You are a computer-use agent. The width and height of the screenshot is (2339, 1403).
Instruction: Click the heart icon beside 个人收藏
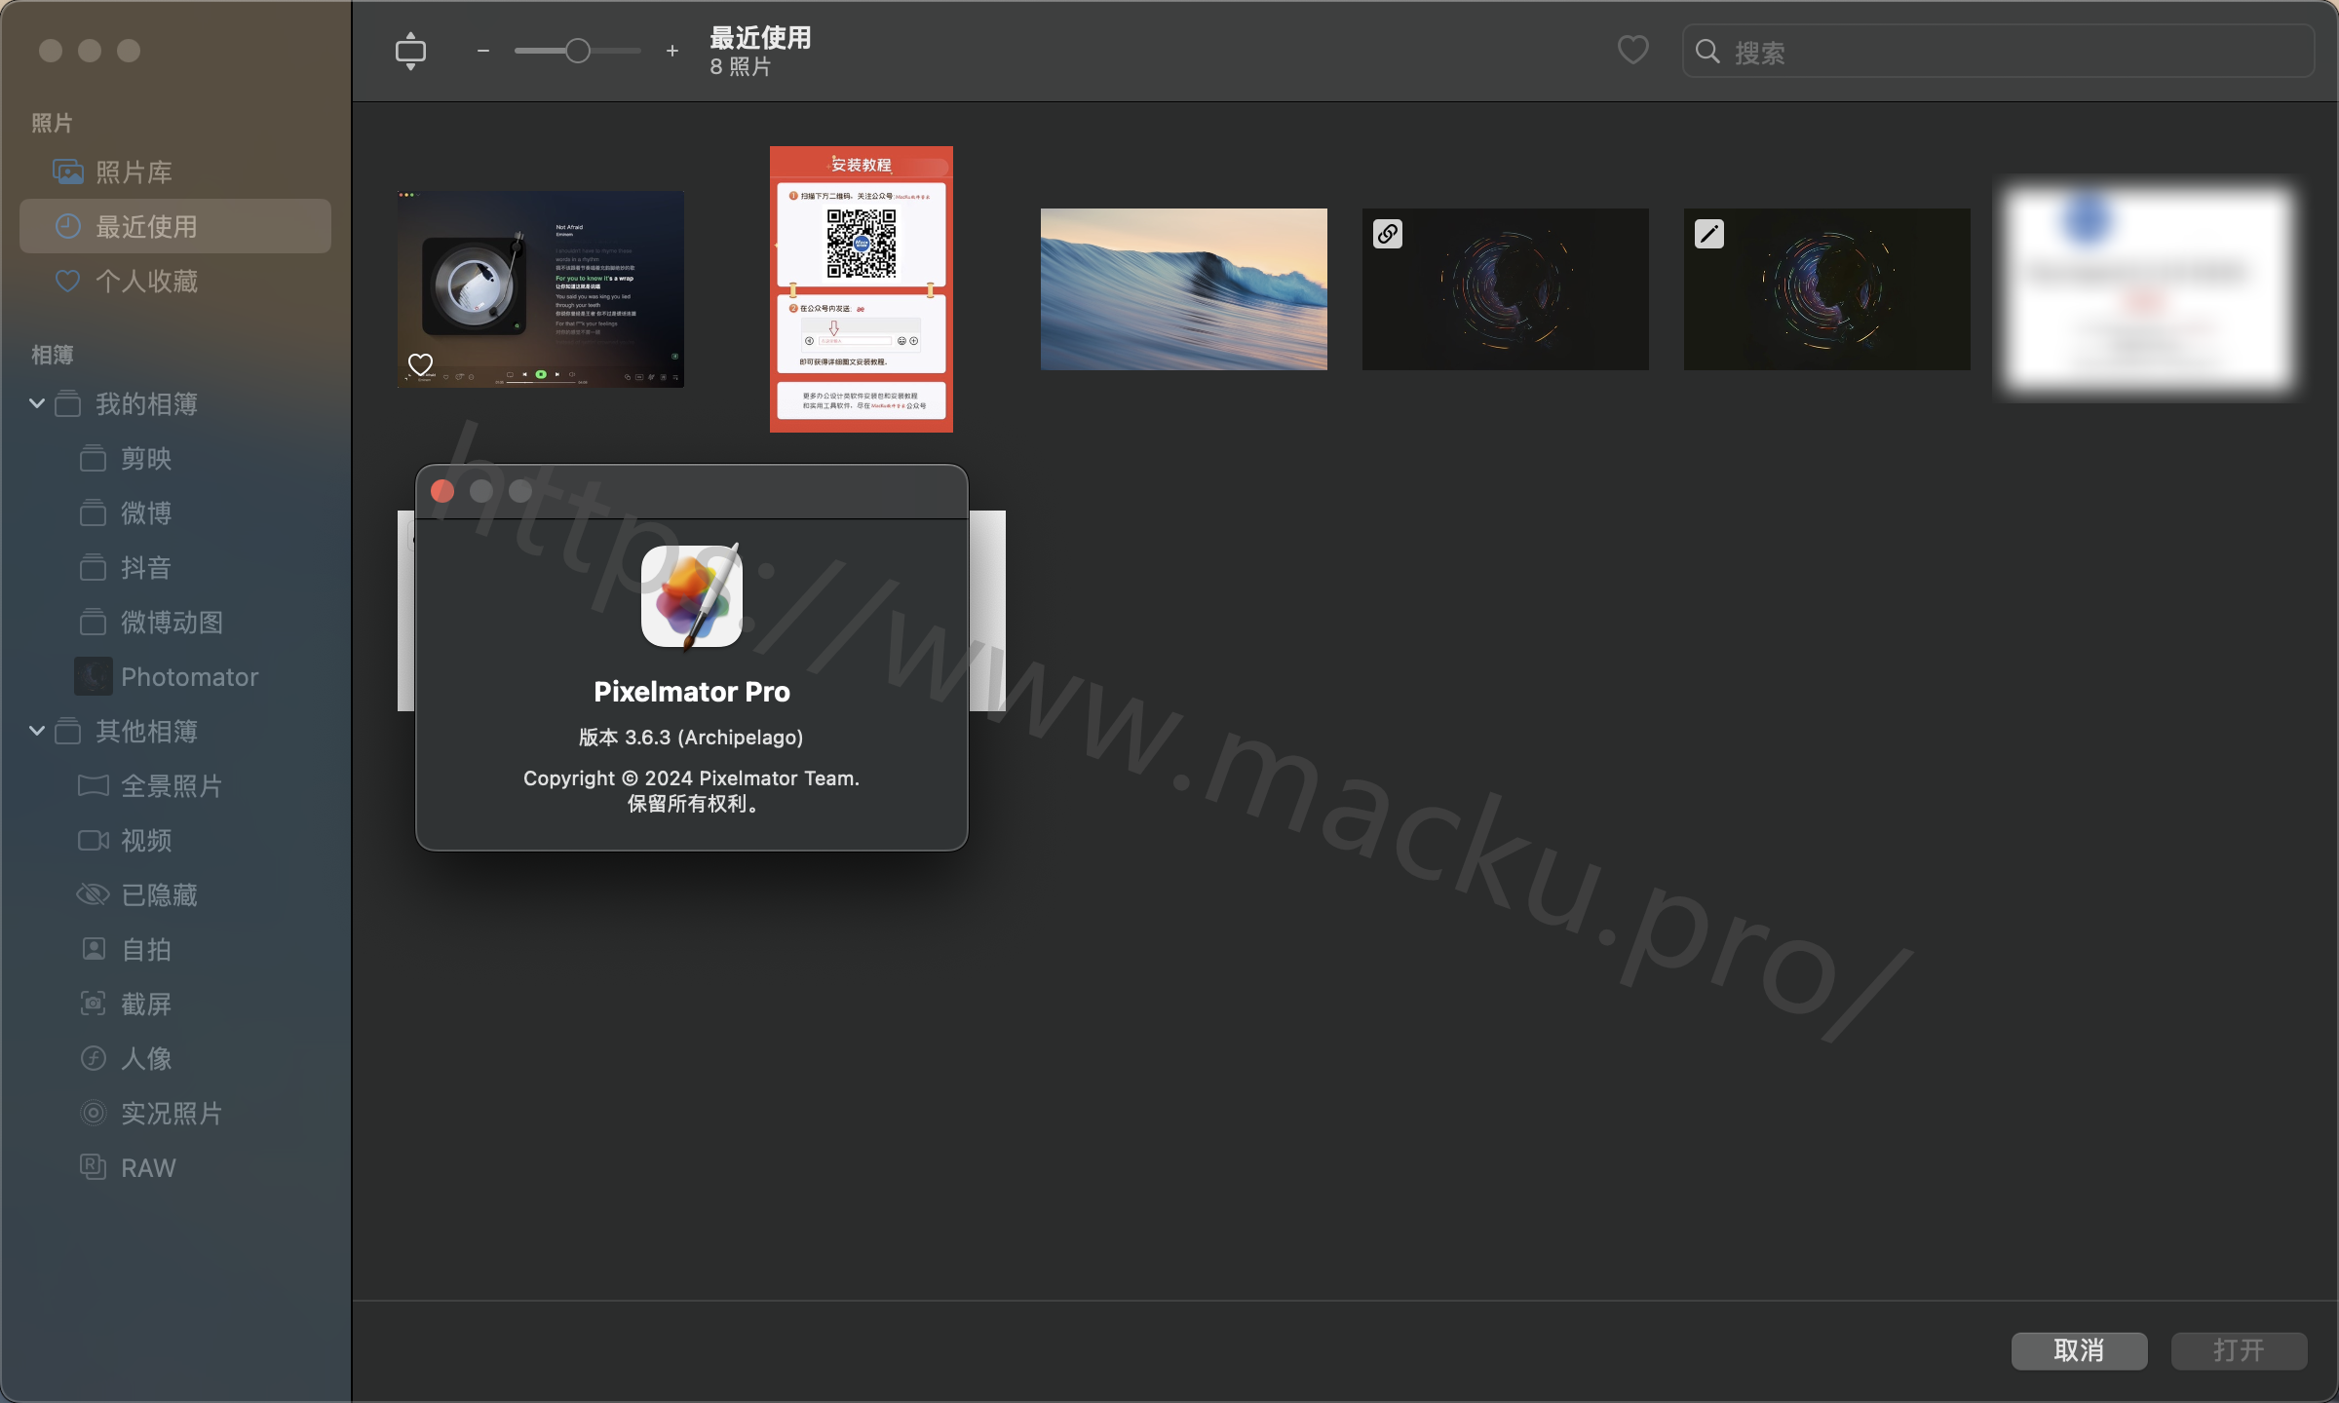[x=67, y=282]
